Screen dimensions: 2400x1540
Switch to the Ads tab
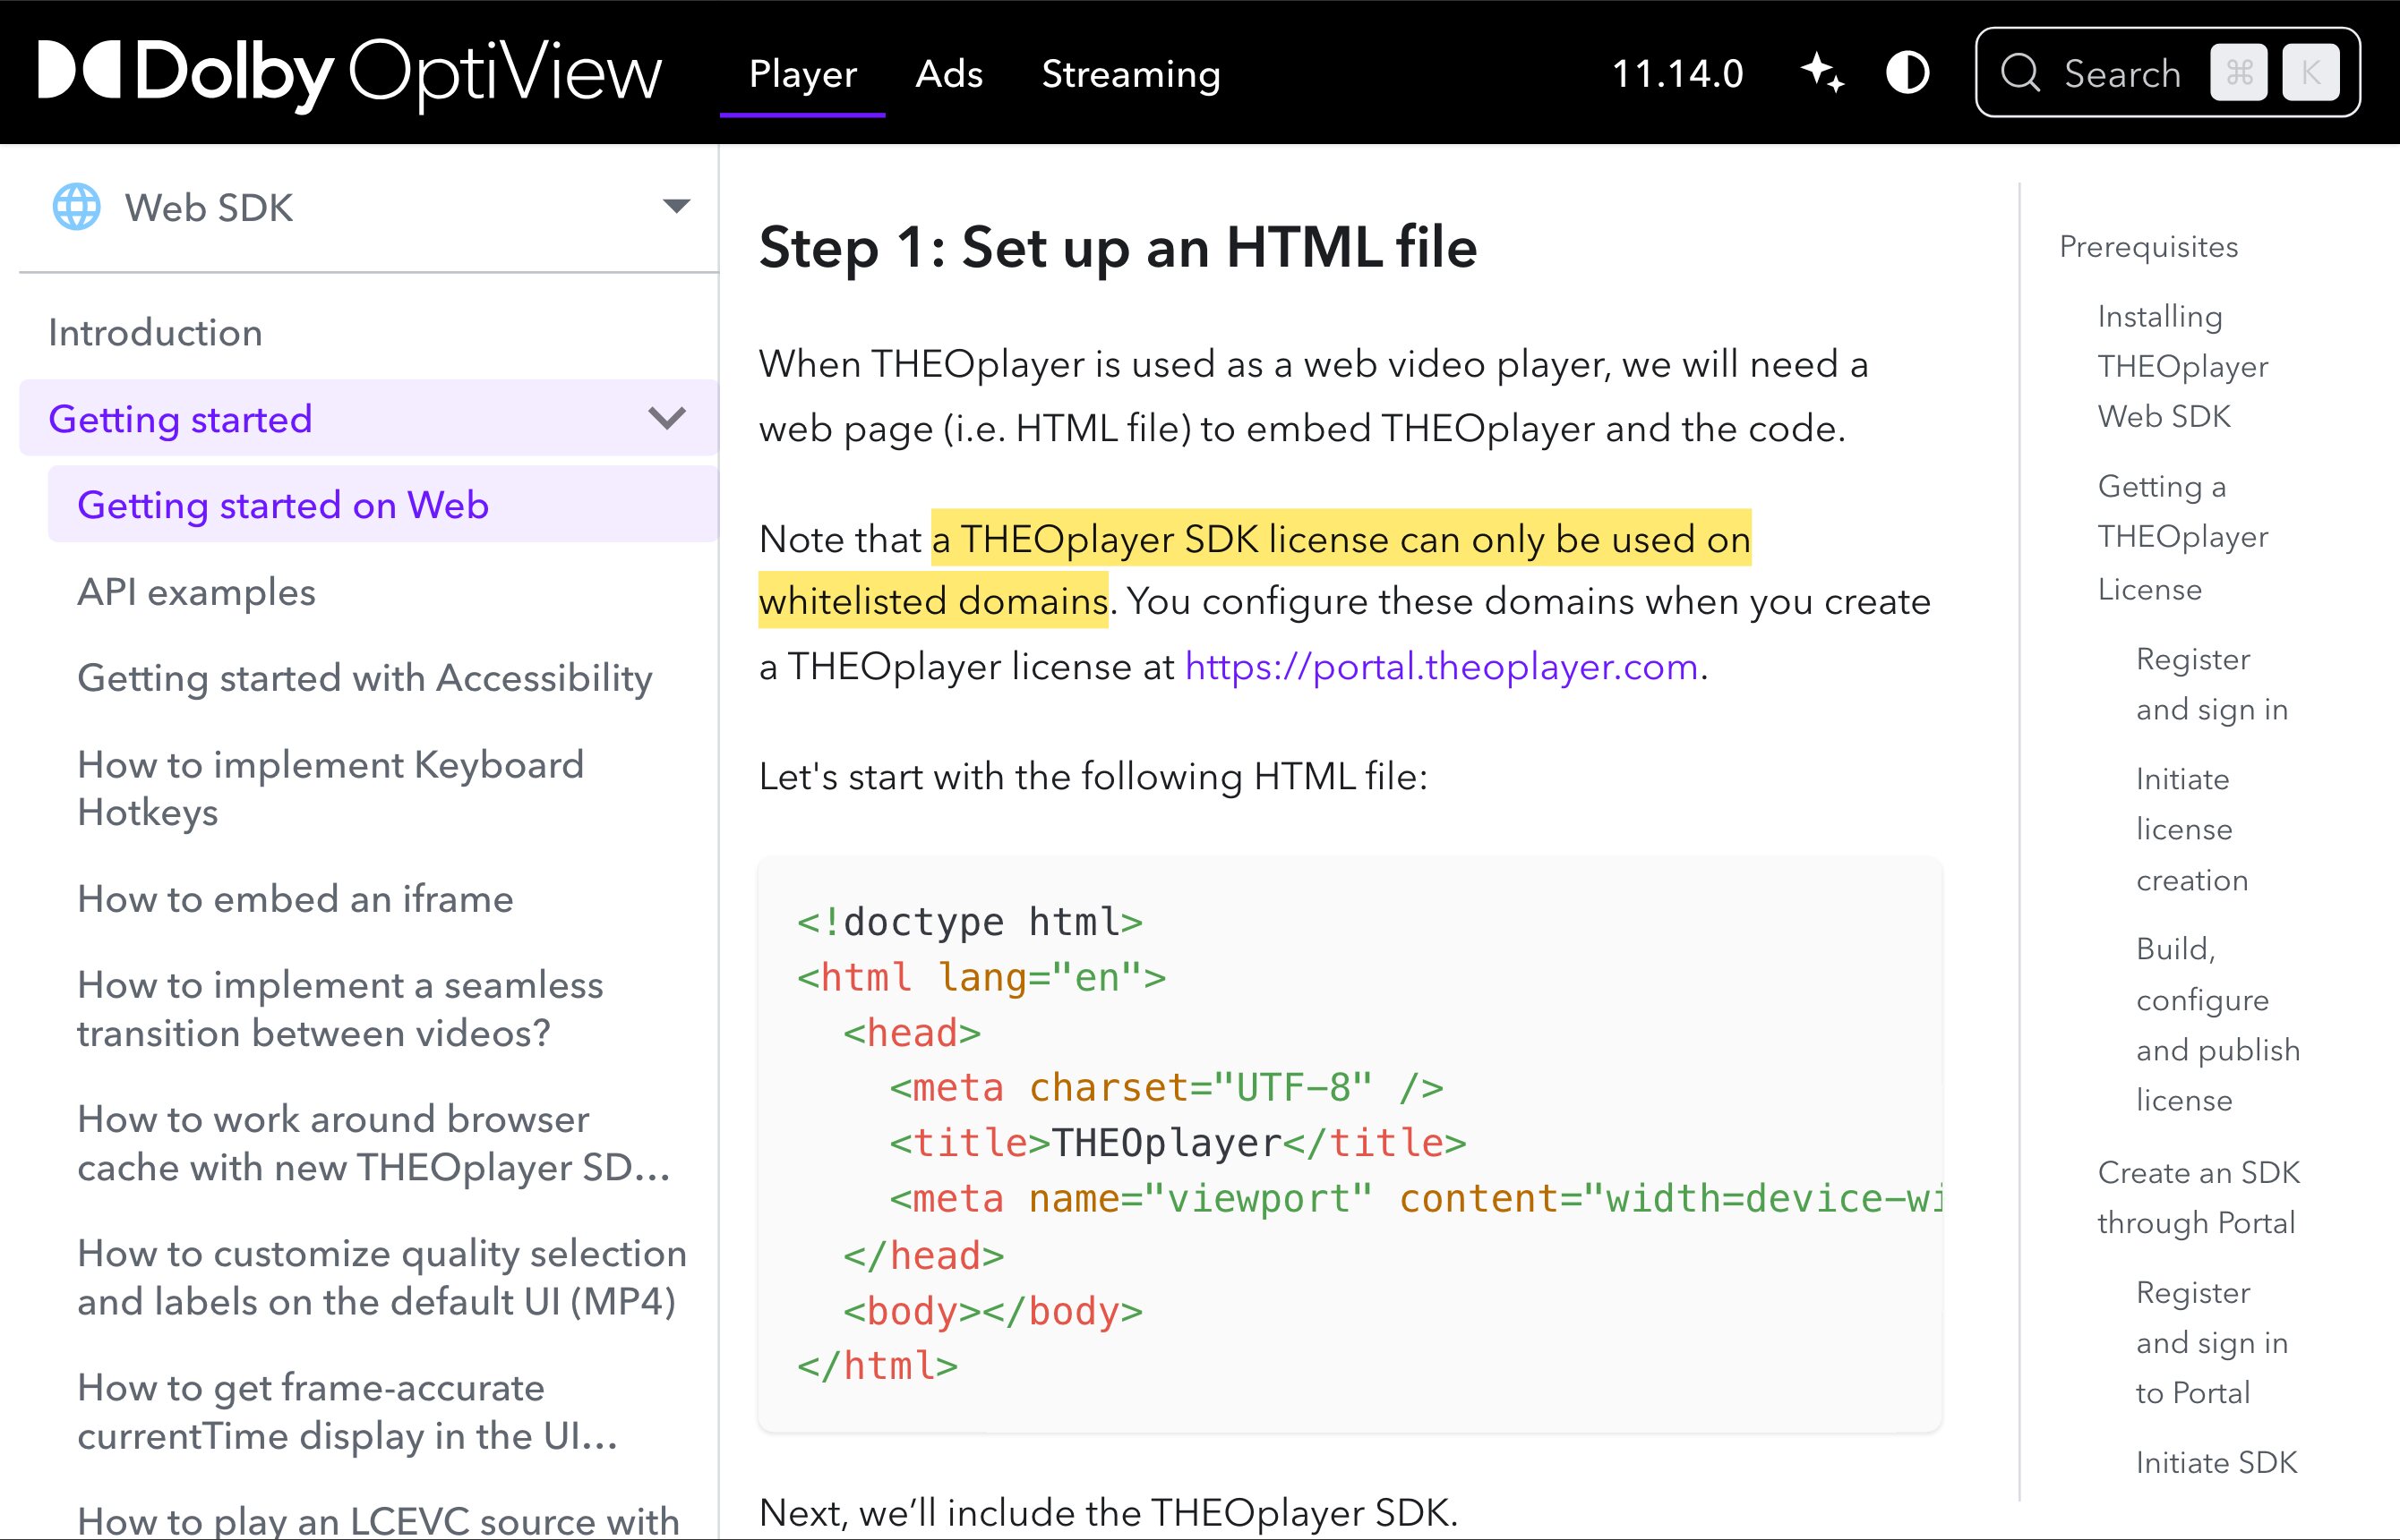coord(948,74)
